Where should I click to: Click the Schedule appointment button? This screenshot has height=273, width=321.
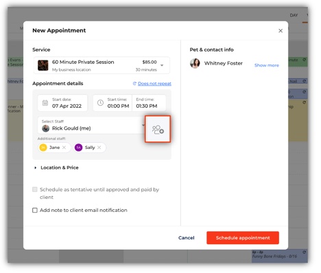click(243, 238)
